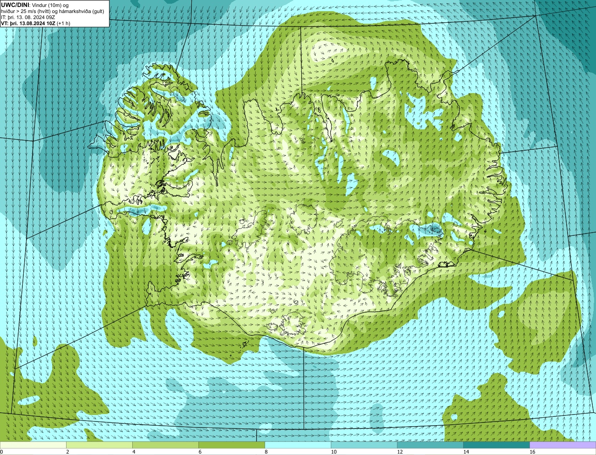Click the initial time 'IT: þri. 13. 08. 2024 09Z'
Screen dimensions: 596x455
point(28,17)
